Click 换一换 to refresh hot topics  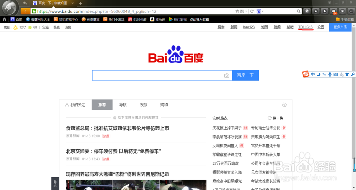click(275, 118)
